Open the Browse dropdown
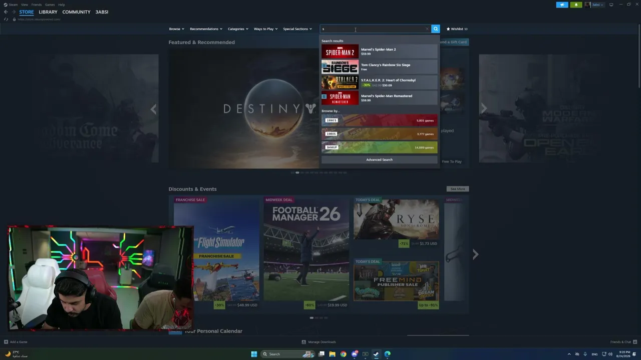The height and width of the screenshot is (360, 641). [177, 29]
